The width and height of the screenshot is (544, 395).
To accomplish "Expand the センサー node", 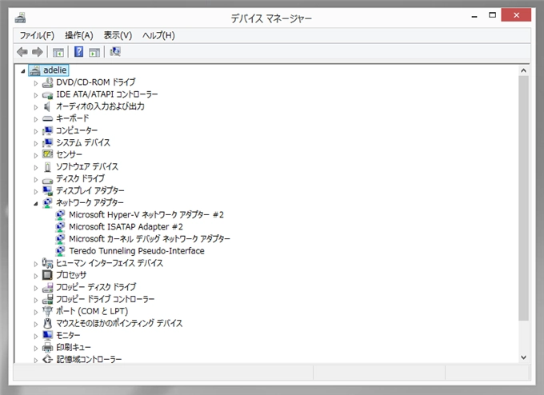I will (x=36, y=155).
